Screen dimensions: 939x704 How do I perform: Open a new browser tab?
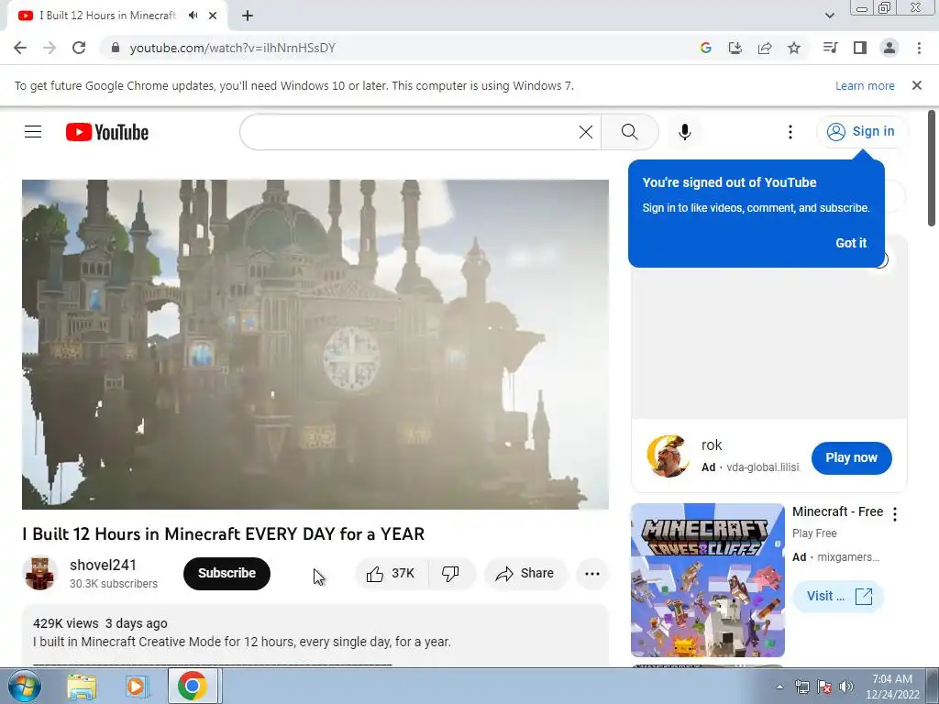pos(248,16)
